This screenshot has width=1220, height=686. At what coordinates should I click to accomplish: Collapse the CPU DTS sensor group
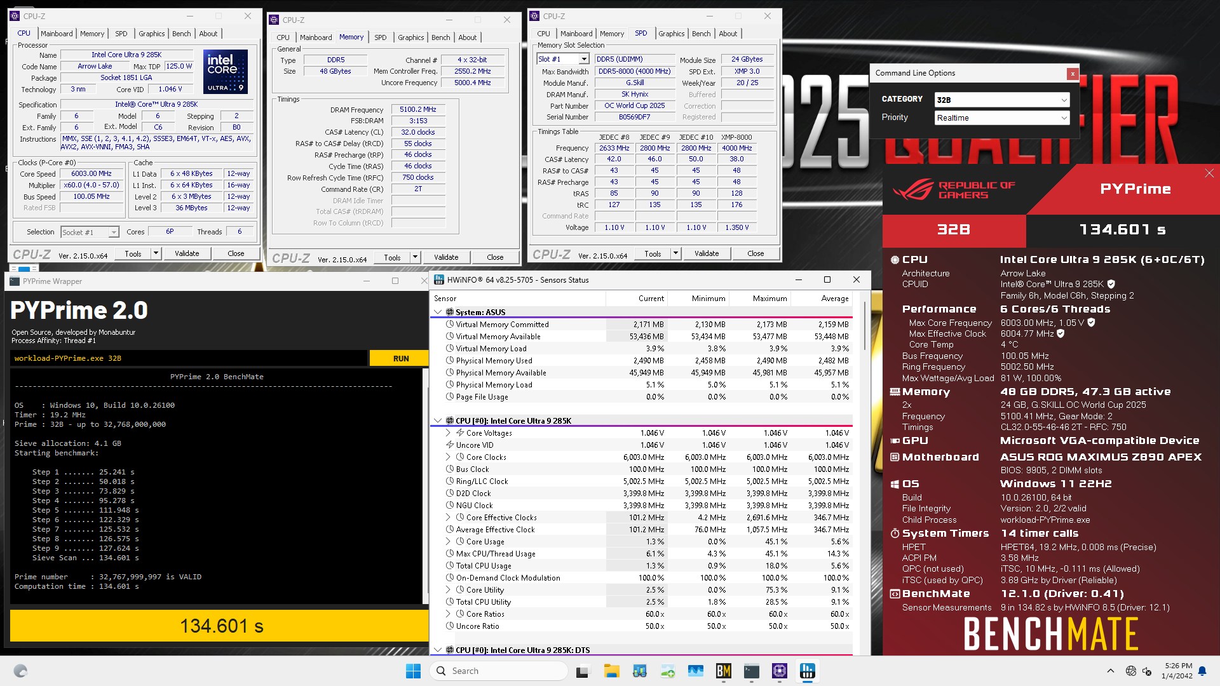[x=438, y=650]
